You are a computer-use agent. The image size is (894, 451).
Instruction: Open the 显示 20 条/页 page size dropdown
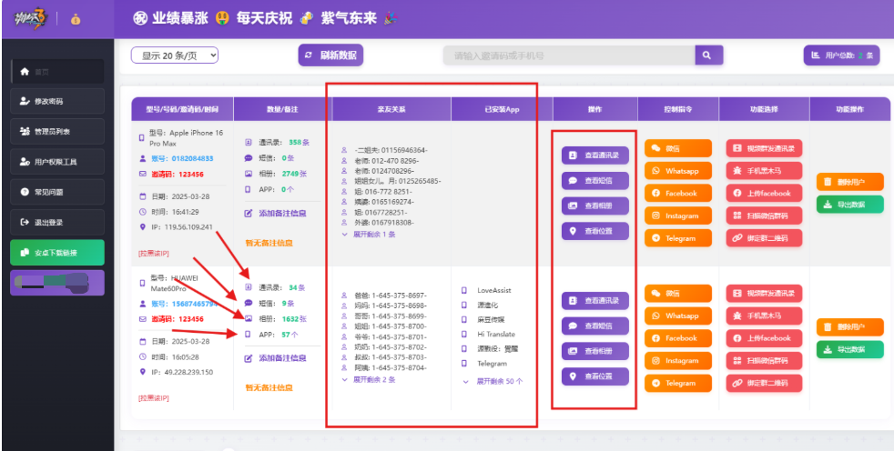175,55
